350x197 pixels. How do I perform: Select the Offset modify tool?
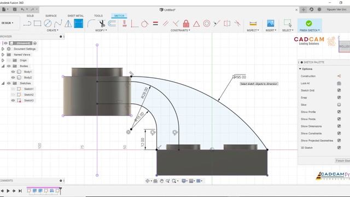[x=112, y=23]
